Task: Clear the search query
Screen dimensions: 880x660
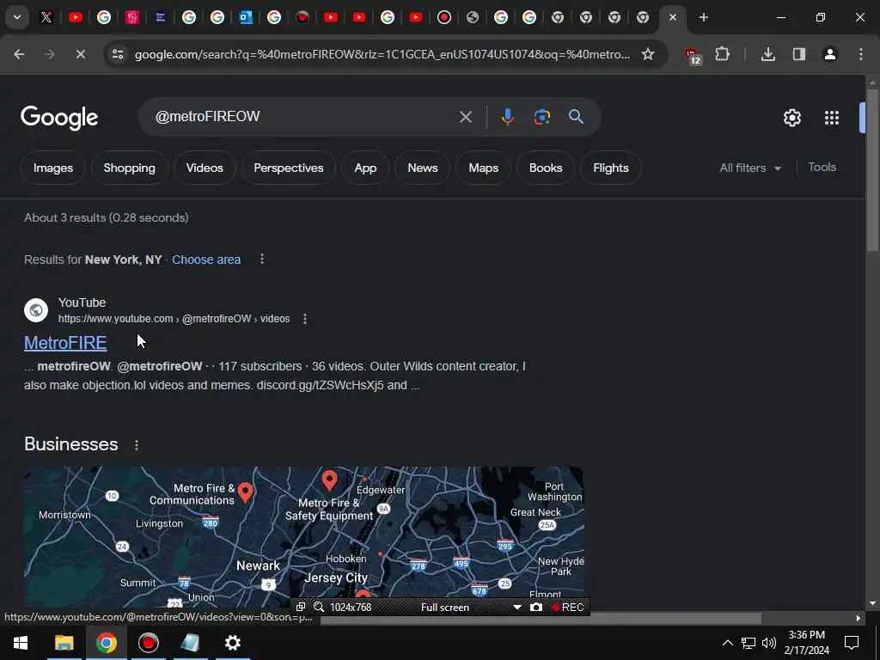Action: point(465,117)
